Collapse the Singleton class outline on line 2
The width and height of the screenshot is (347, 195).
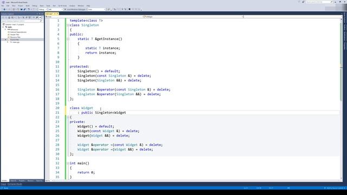pyautogui.click(x=68, y=25)
